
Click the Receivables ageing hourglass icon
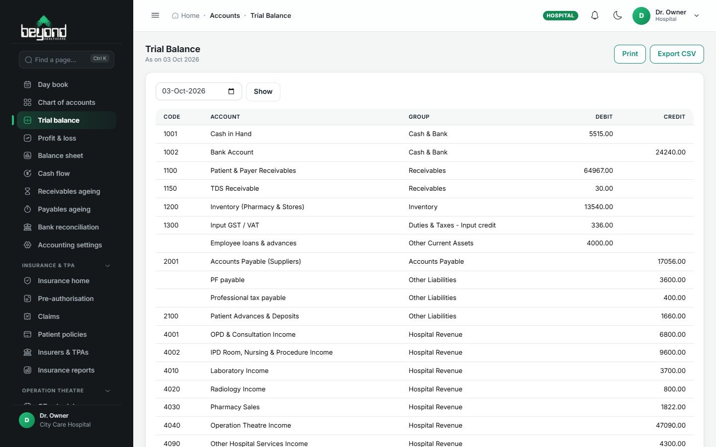coord(27,191)
